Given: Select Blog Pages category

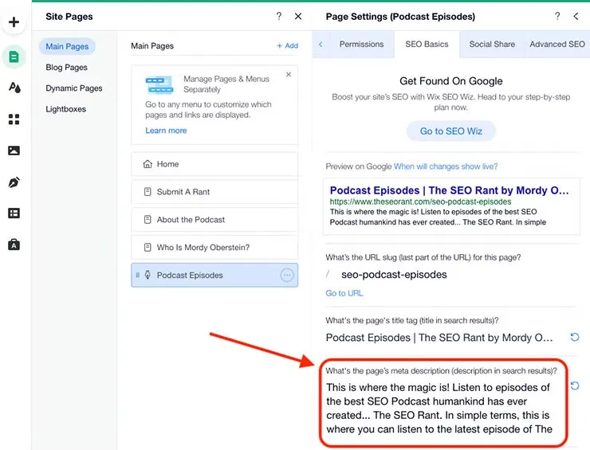Looking at the screenshot, I should tap(66, 68).
